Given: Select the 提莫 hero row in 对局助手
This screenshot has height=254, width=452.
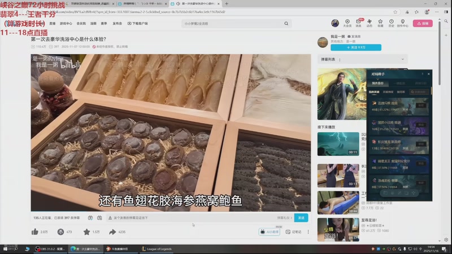Looking at the screenshot, I should click(x=399, y=106).
